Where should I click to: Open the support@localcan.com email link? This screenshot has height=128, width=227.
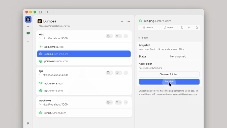click(185, 94)
